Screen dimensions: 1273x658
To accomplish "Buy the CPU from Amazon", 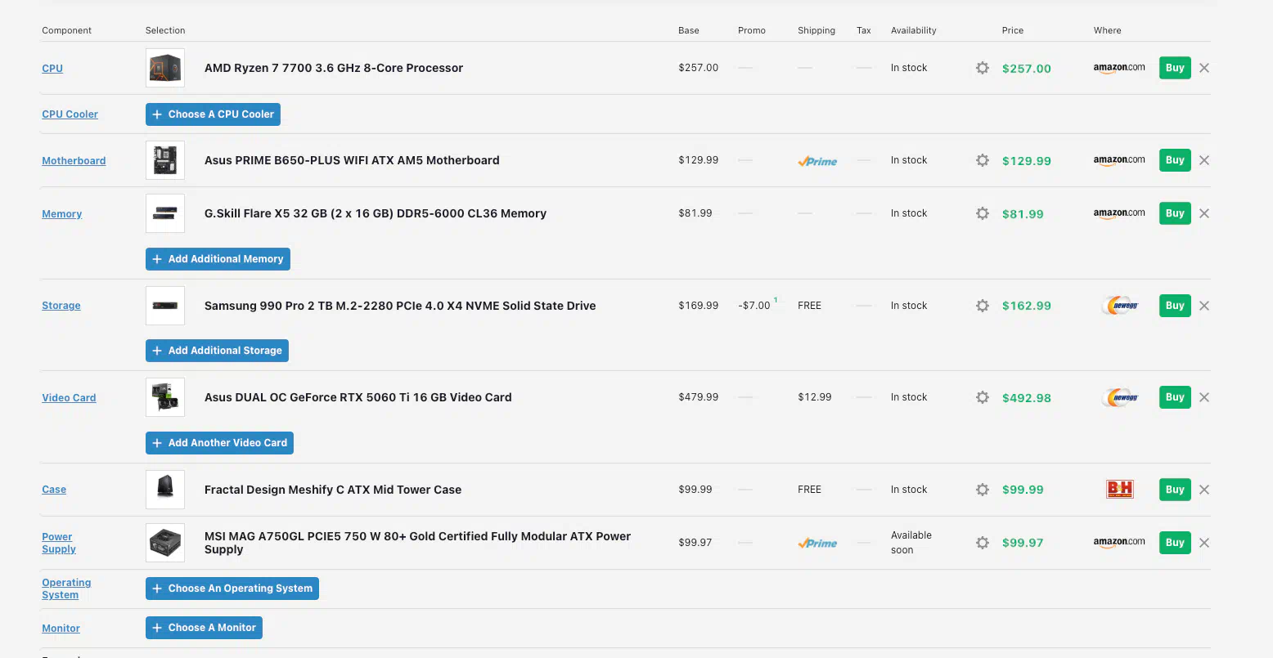I will click(x=1175, y=68).
